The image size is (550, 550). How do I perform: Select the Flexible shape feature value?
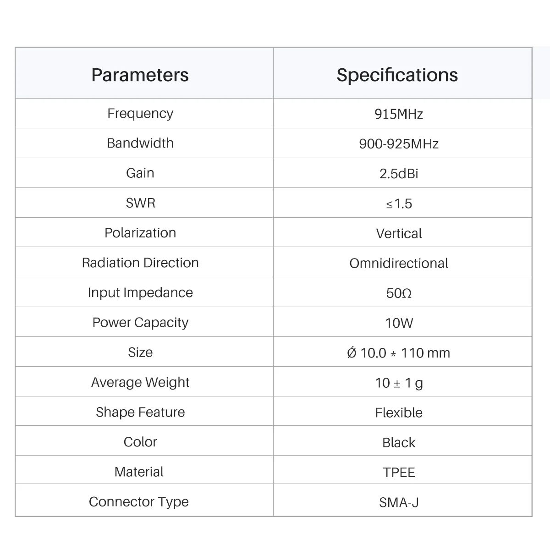399,412
